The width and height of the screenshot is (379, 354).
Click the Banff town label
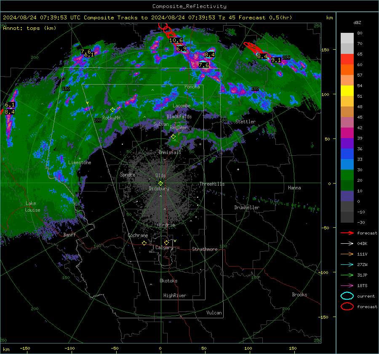tap(69, 234)
